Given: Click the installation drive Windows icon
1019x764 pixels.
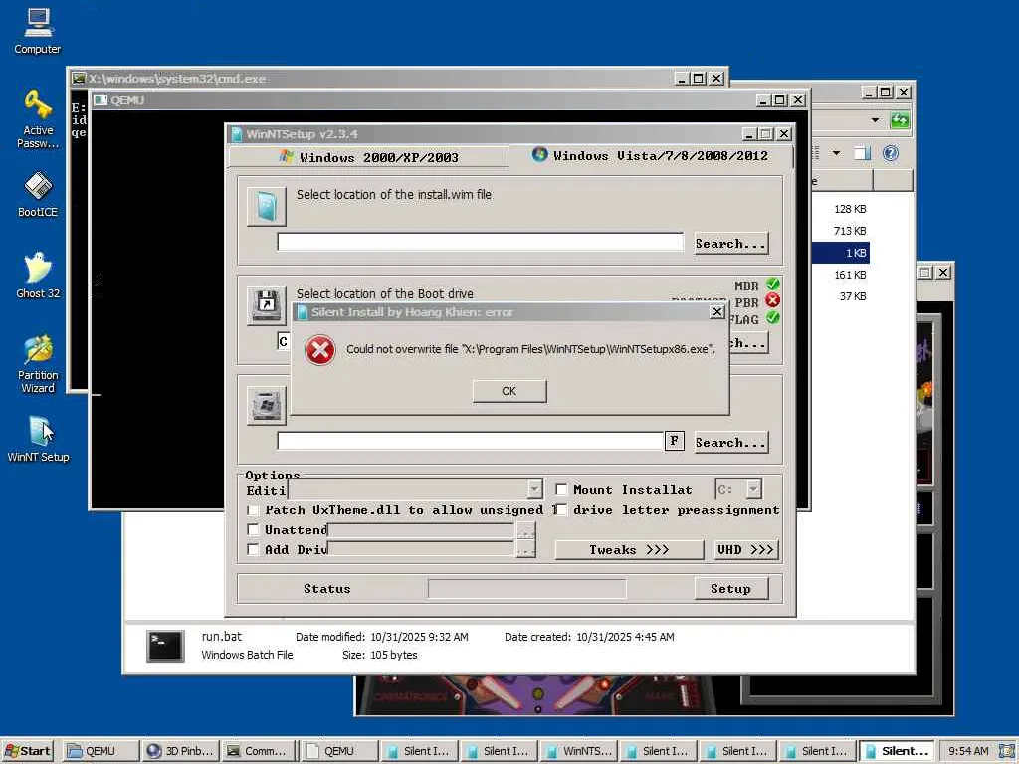Looking at the screenshot, I should coord(266,406).
